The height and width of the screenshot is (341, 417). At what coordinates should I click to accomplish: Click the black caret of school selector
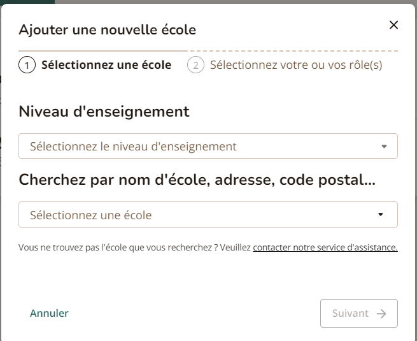[x=381, y=215]
